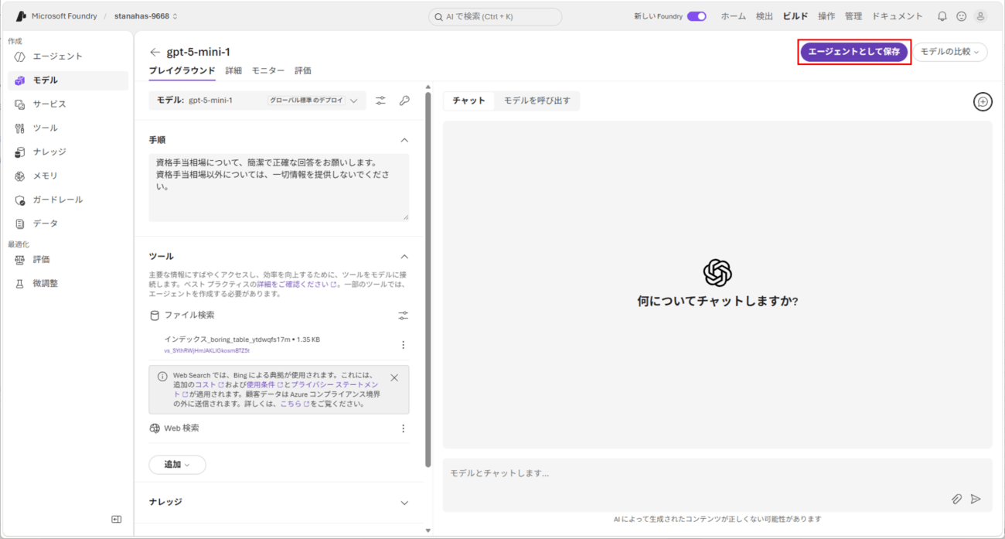
Task: Open ビルド in the top navigation
Action: tap(795, 16)
